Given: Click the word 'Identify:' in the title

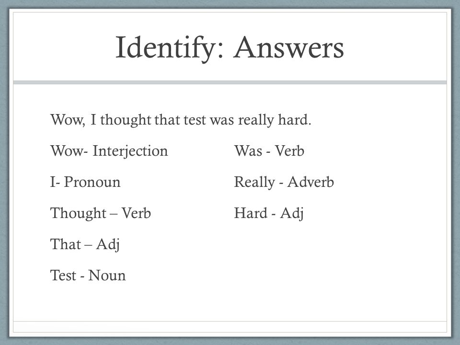Looking at the screenshot, I should point(170,49).
